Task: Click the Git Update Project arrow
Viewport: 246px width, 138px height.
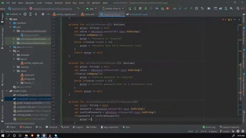Action: point(180,8)
